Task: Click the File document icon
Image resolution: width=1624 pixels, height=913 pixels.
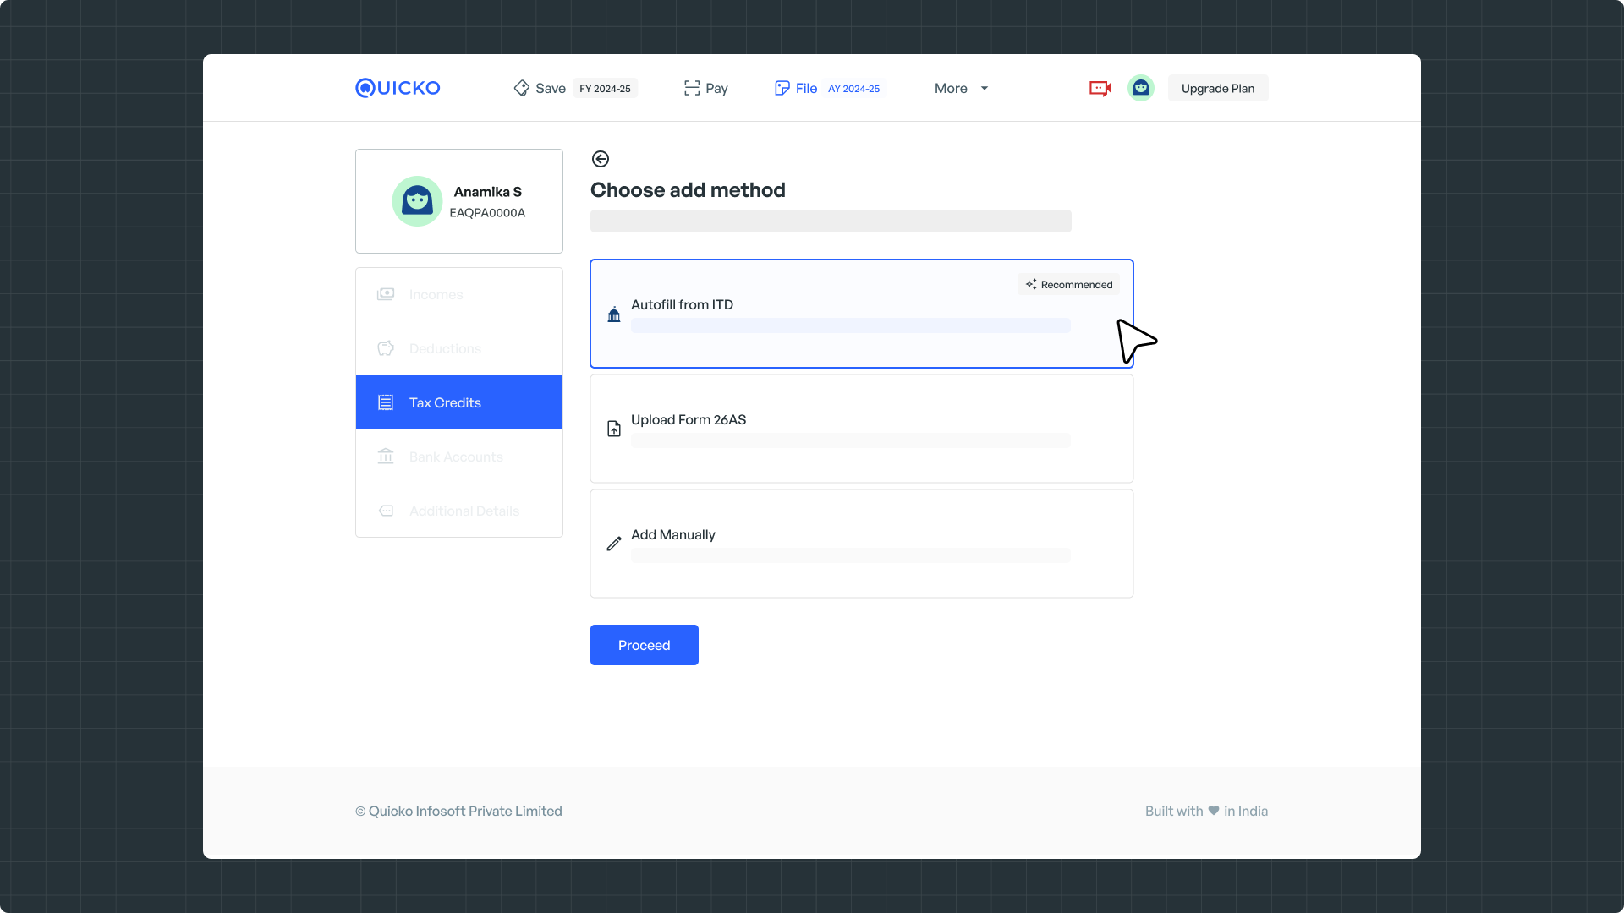Action: click(782, 88)
